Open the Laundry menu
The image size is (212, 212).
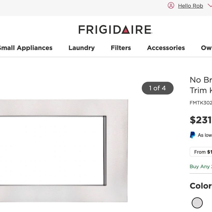pos(82,48)
